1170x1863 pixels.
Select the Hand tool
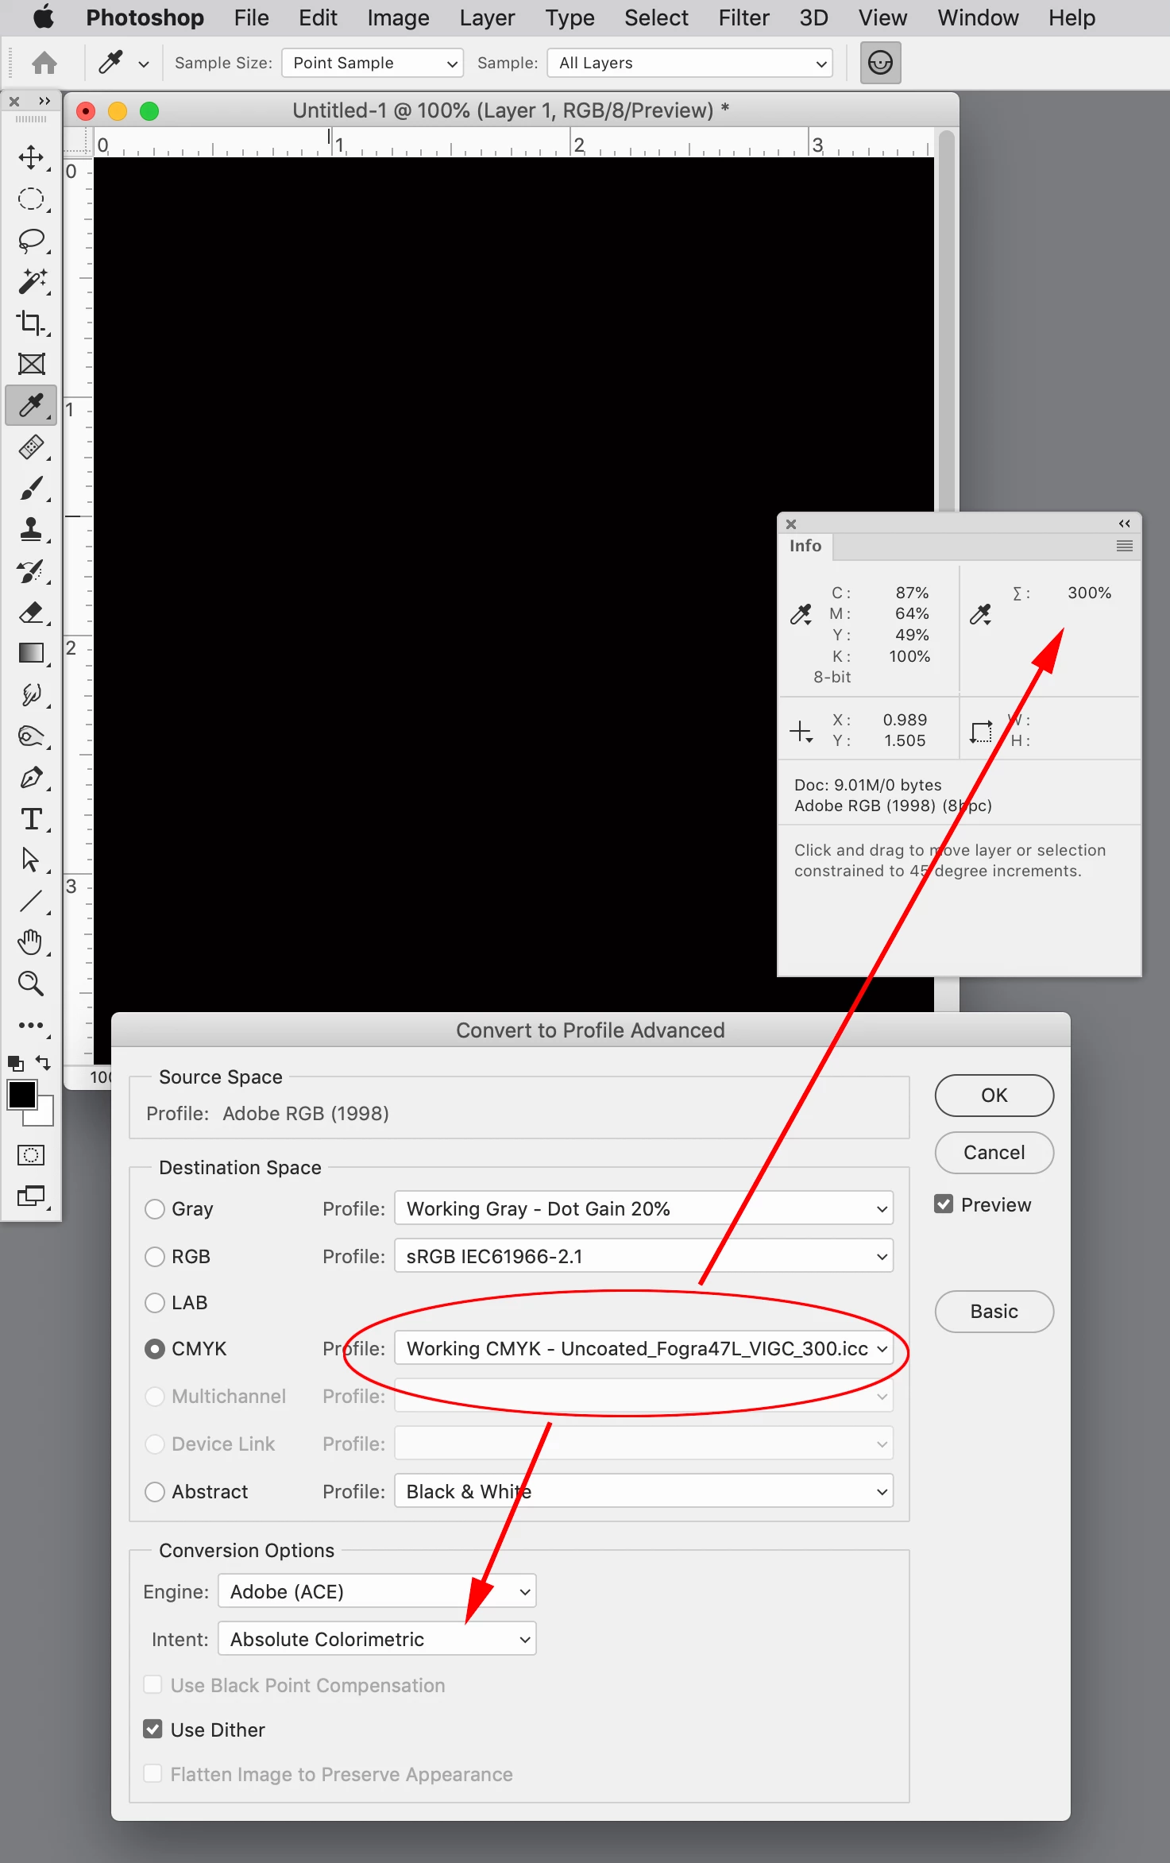31,942
